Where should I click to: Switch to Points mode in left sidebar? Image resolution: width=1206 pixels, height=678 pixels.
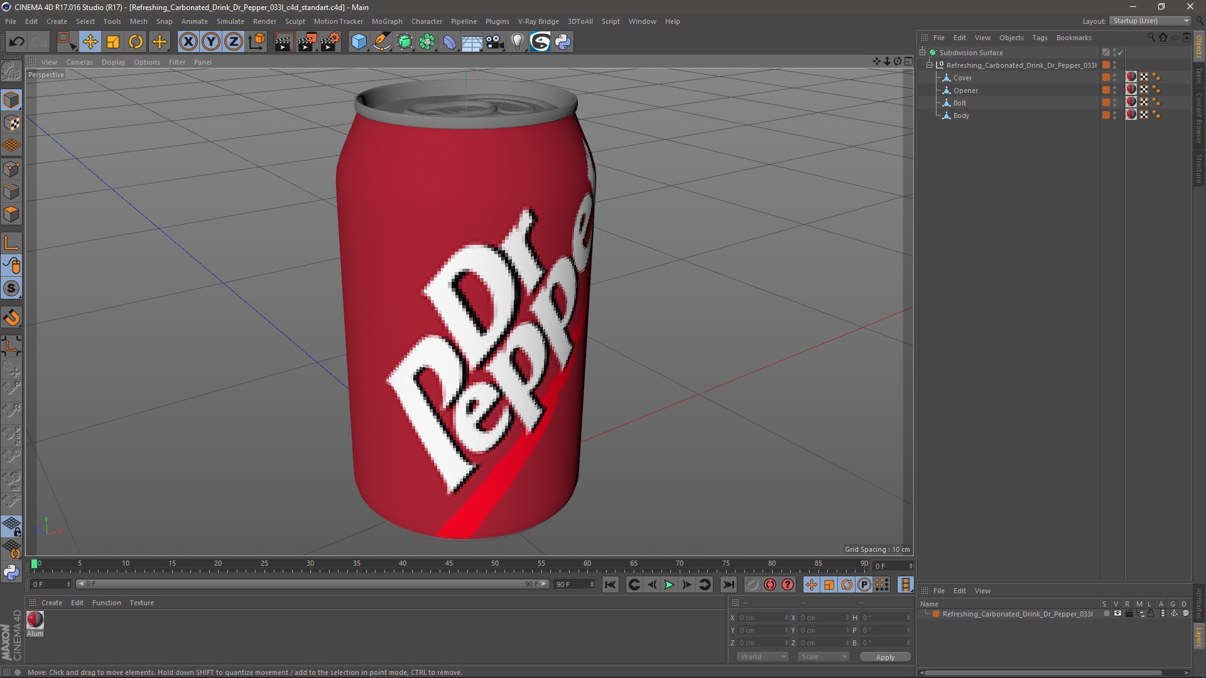point(11,169)
